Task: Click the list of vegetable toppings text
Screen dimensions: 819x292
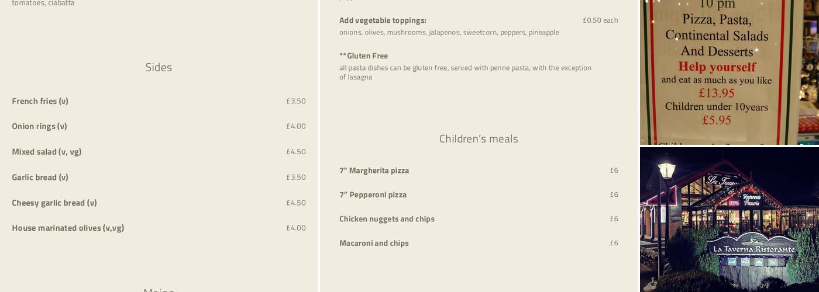Action: (x=449, y=33)
